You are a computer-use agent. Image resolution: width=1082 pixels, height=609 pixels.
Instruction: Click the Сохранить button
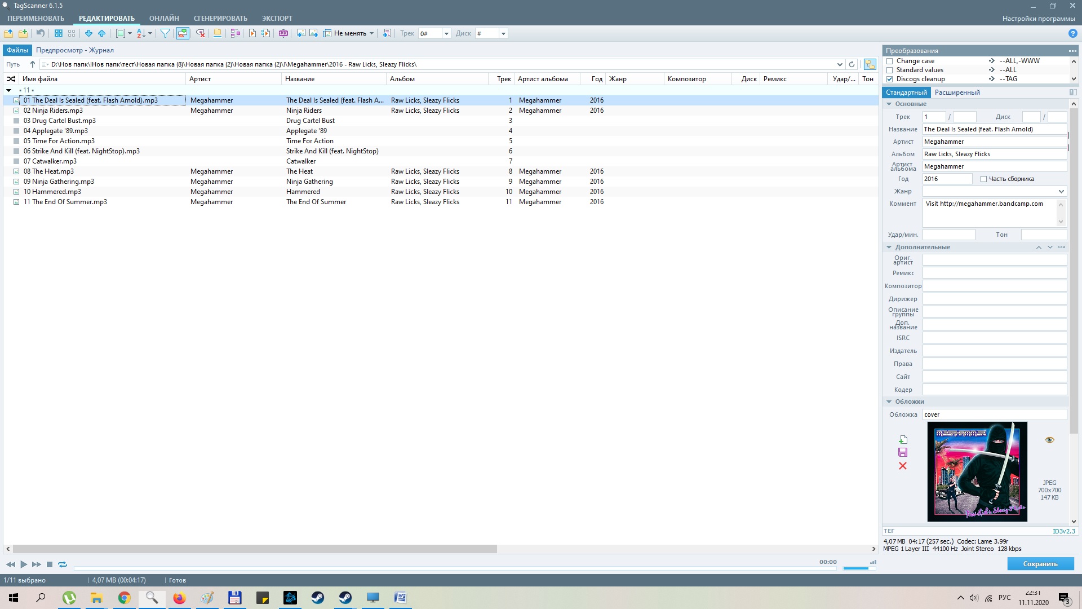[x=1040, y=564]
